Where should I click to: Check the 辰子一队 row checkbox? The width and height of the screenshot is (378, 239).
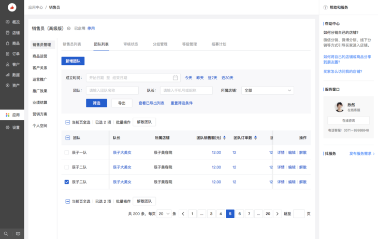[67, 153]
